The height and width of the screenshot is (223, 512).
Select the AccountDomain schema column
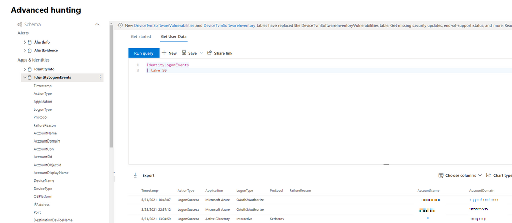coord(47,141)
